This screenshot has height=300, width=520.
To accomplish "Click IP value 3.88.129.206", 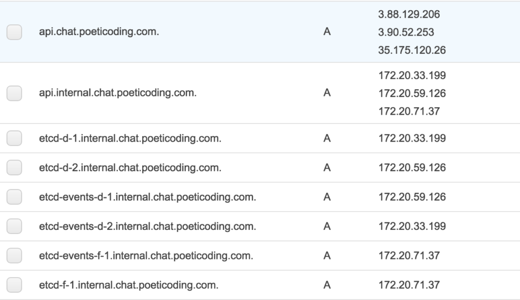I will pos(409,14).
